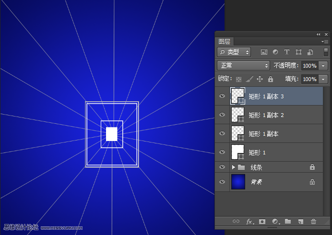Create new group folder icon

tap(288, 221)
